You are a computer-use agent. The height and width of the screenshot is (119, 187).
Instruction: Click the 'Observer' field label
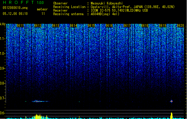pos(60,3)
